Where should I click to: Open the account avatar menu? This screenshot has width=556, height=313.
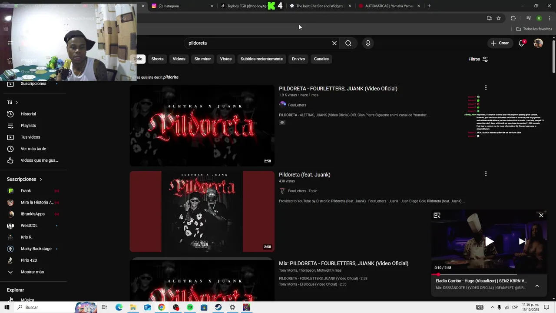coord(538,43)
